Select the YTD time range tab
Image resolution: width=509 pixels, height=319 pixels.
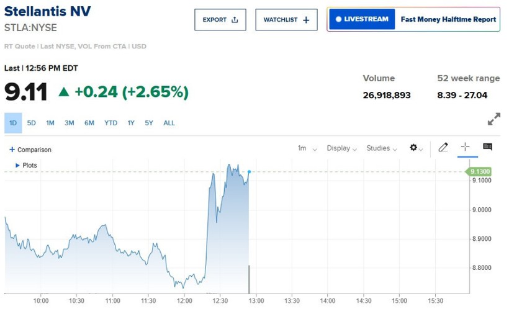(x=110, y=123)
